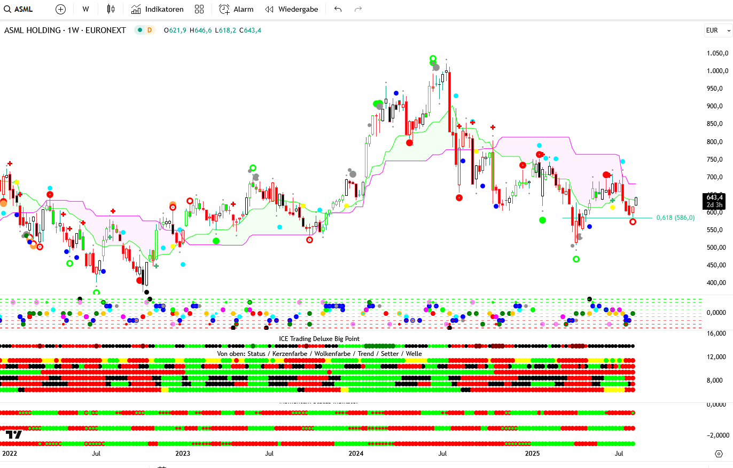Start the Wiedergabe replay mode
This screenshot has height=468, width=733.
coord(291,9)
